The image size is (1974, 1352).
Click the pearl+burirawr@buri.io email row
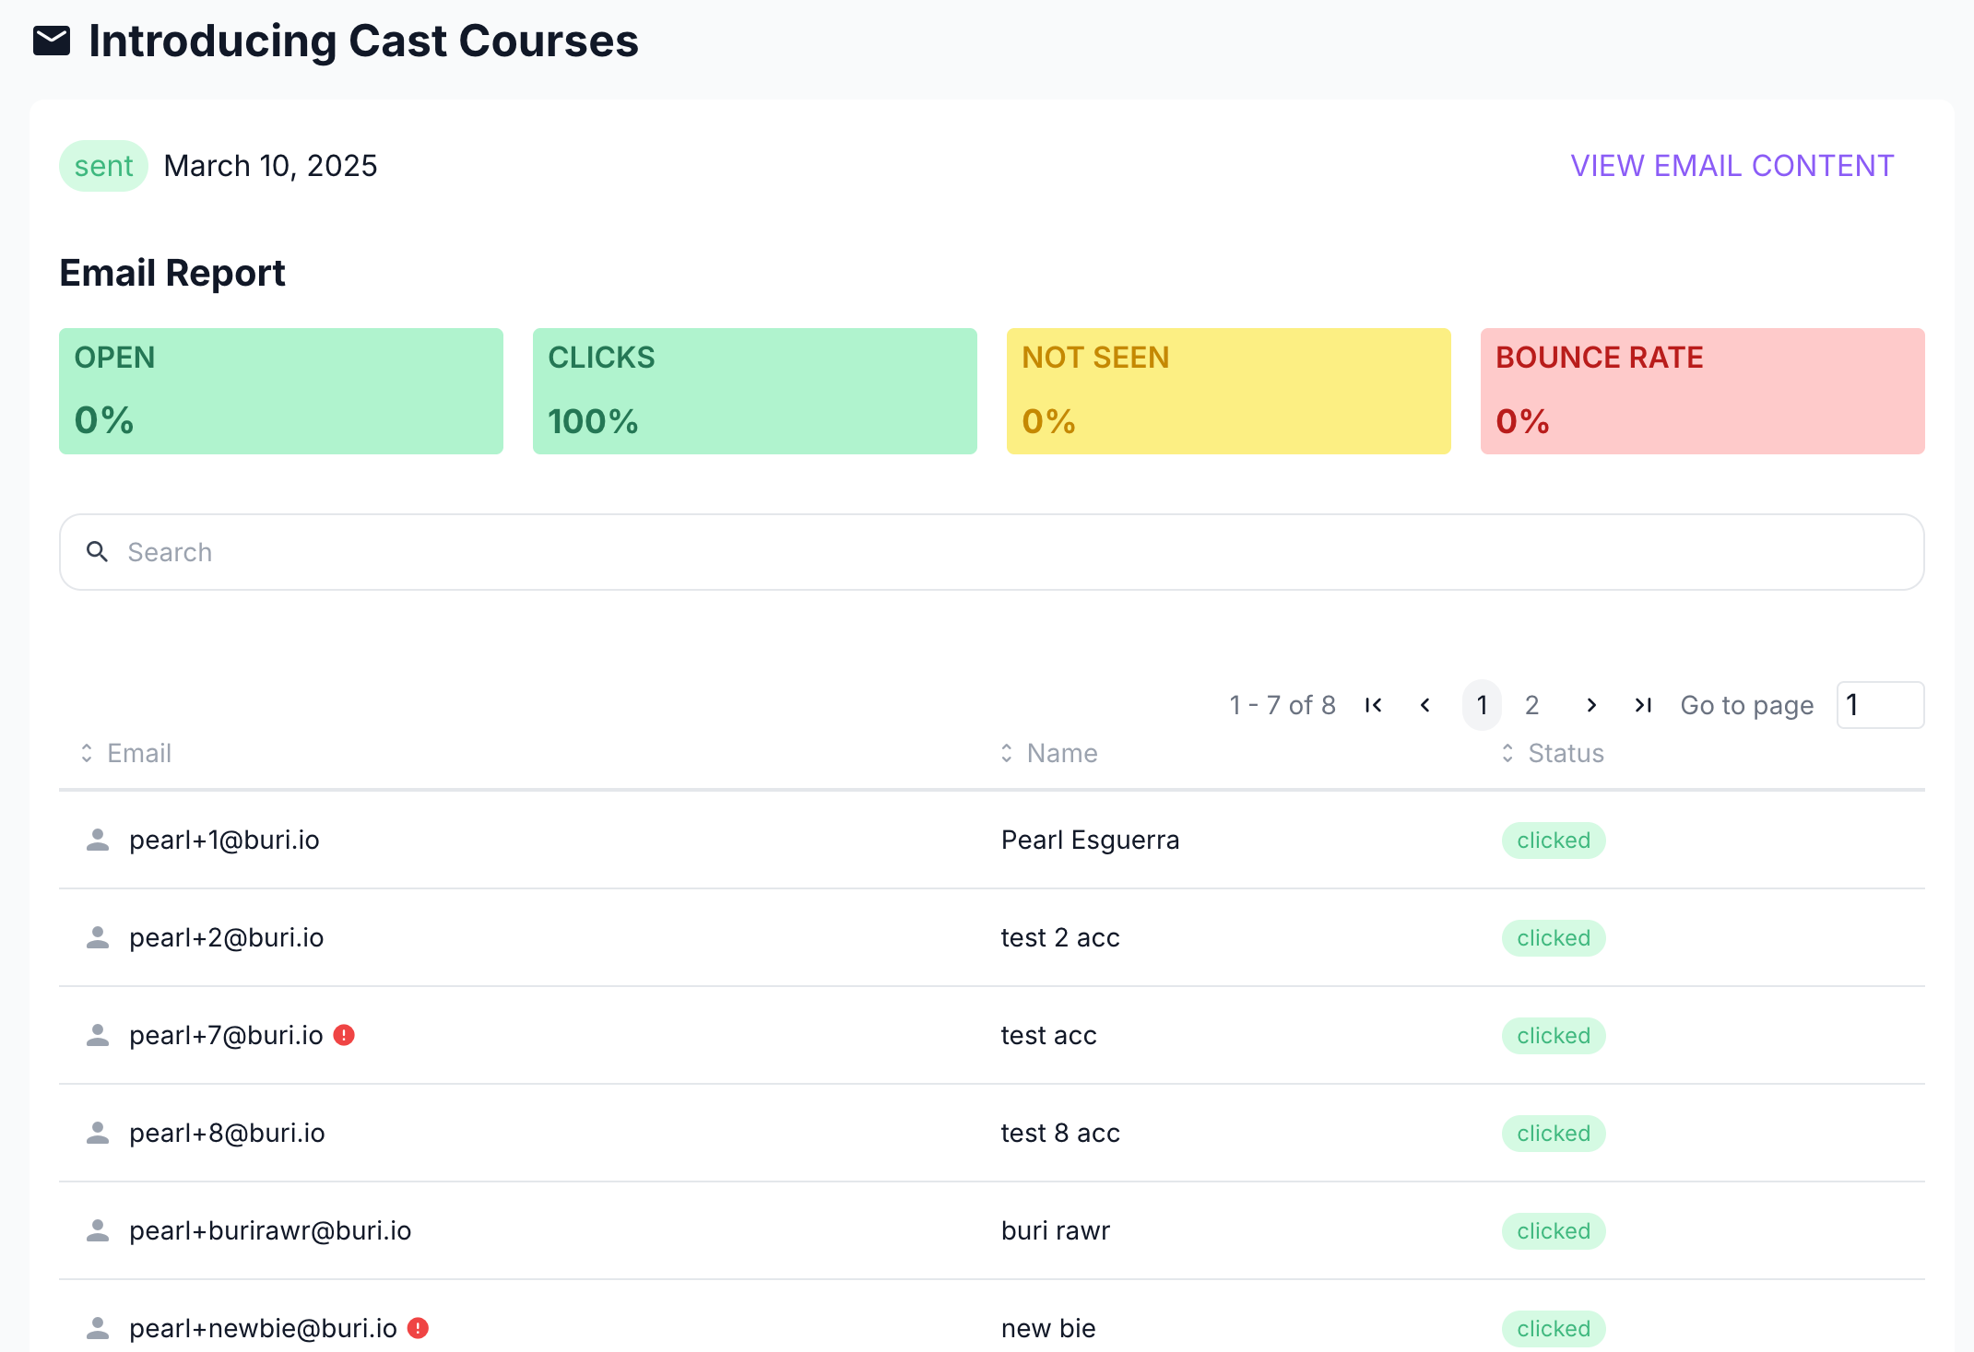(270, 1230)
